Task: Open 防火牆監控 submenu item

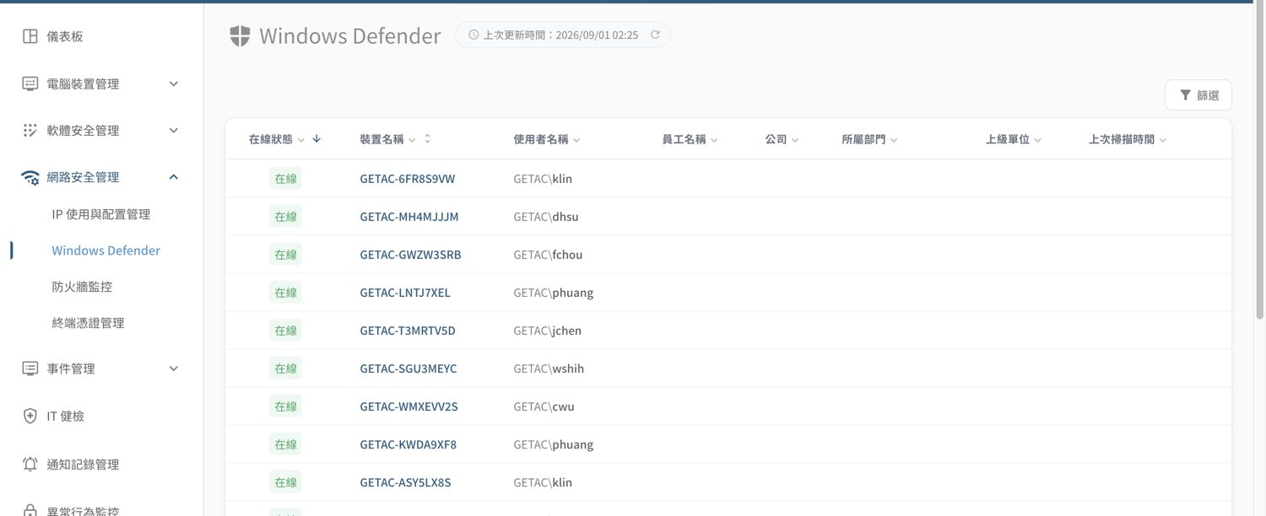Action: pyautogui.click(x=82, y=287)
